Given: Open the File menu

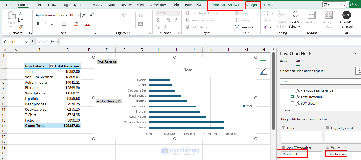Looking at the screenshot, I should point(8,5).
